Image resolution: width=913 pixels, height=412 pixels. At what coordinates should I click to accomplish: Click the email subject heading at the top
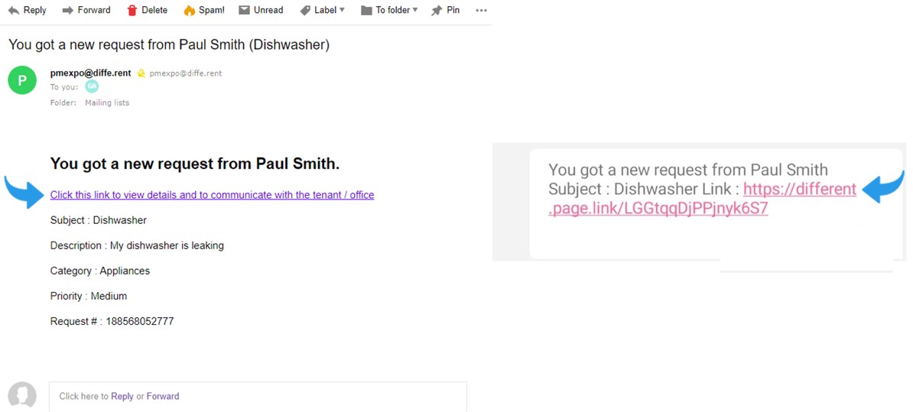(x=169, y=45)
